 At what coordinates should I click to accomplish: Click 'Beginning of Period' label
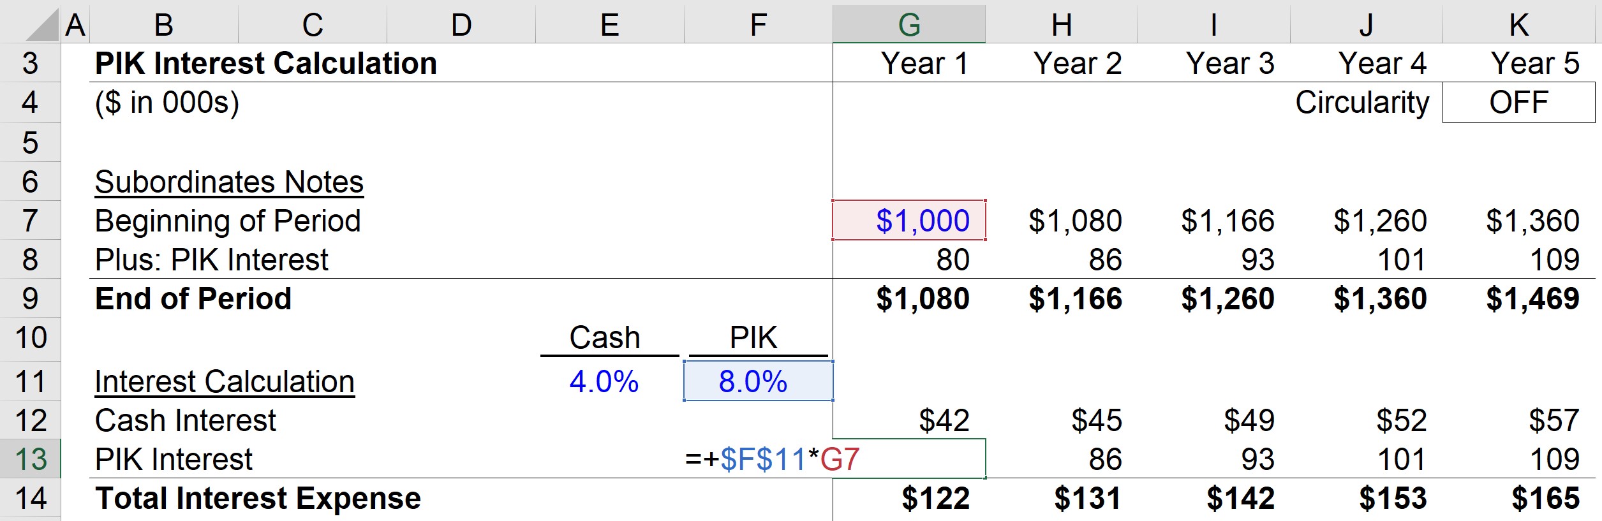(228, 221)
